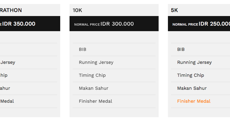
Task: Click the IDR 350.000 marathon price
Action: pyautogui.click(x=19, y=24)
